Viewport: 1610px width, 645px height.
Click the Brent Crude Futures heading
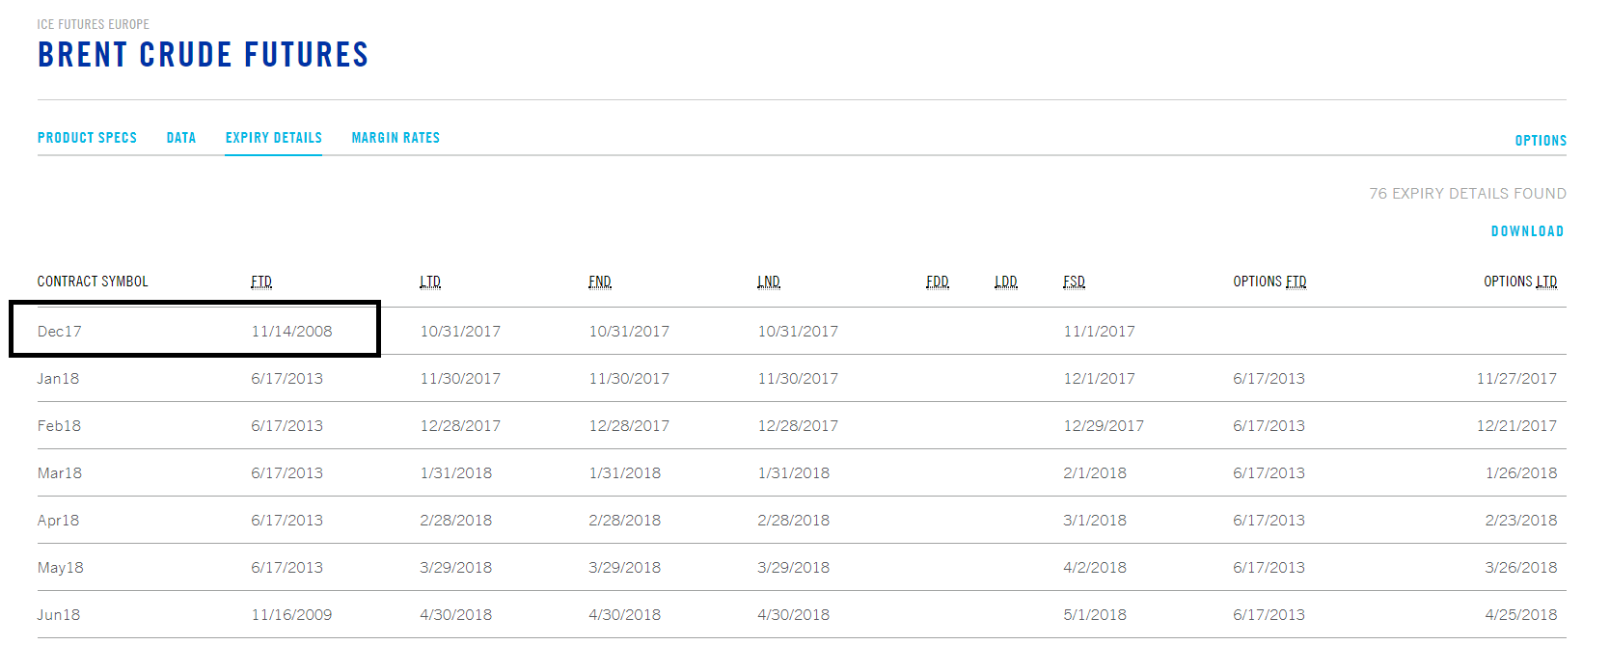tap(203, 55)
